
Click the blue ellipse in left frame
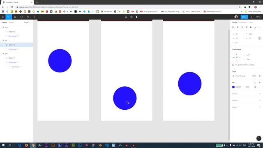click(60, 61)
